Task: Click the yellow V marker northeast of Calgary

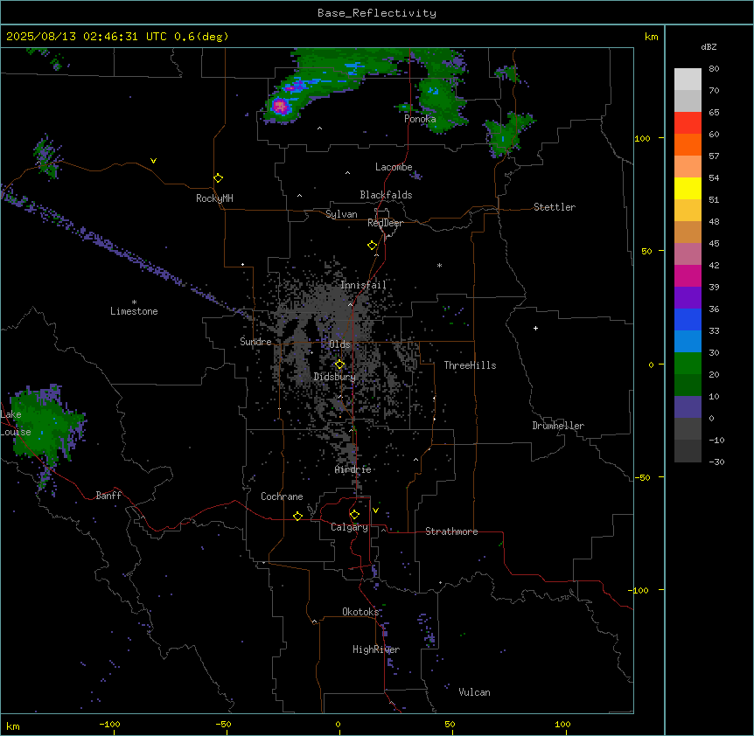Action: click(375, 510)
